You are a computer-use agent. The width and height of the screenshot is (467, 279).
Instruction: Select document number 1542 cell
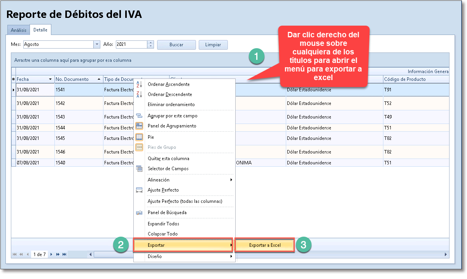79,103
